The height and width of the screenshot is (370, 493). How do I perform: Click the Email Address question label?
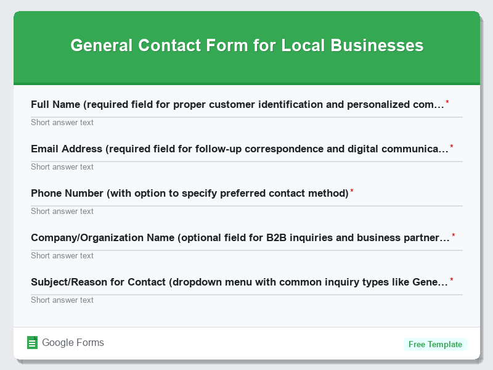point(240,149)
